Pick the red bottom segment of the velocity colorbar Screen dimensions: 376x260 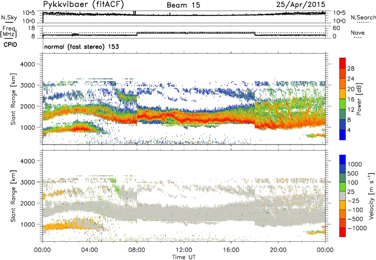pos(343,232)
